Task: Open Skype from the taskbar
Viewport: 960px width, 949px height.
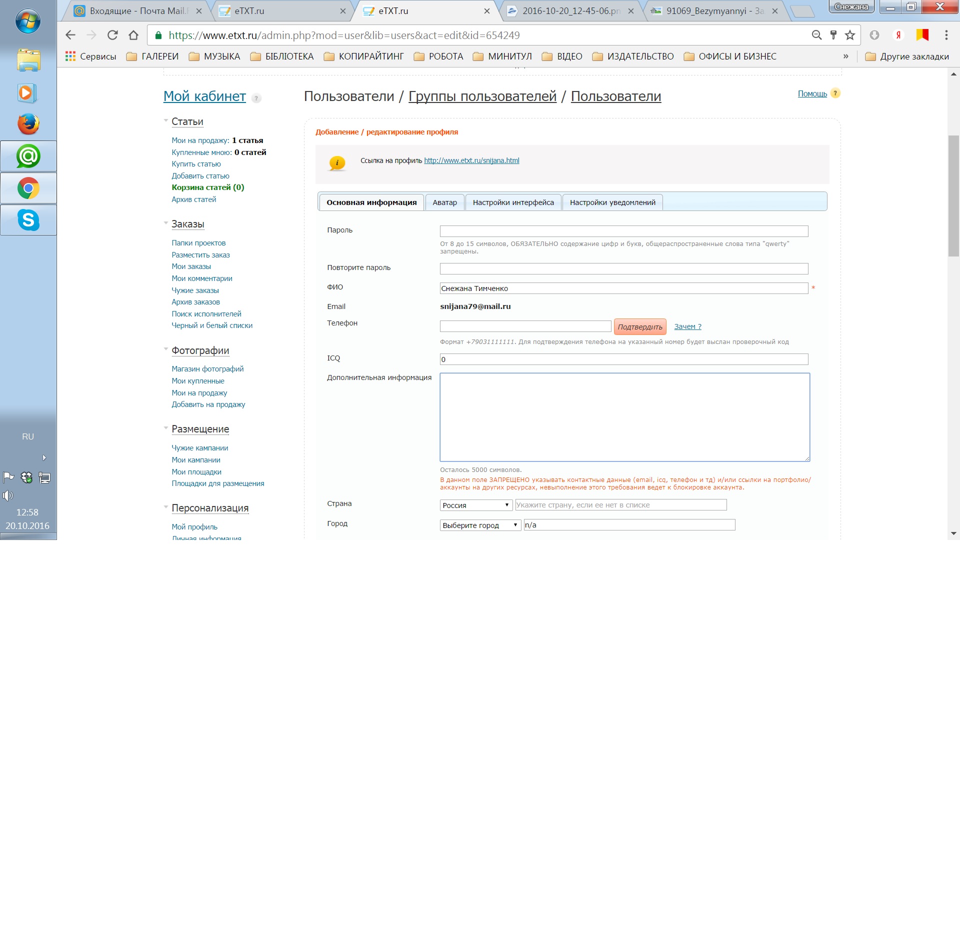Action: [x=28, y=220]
